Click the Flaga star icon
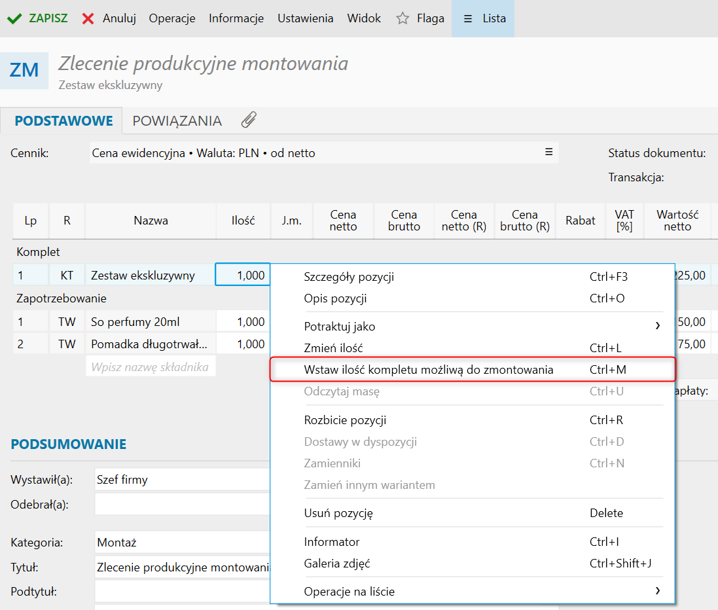The height and width of the screenshot is (610, 718). click(x=403, y=18)
